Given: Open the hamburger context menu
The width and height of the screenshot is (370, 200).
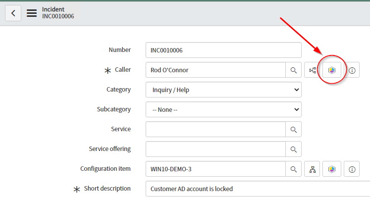Looking at the screenshot, I should pyautogui.click(x=32, y=13).
